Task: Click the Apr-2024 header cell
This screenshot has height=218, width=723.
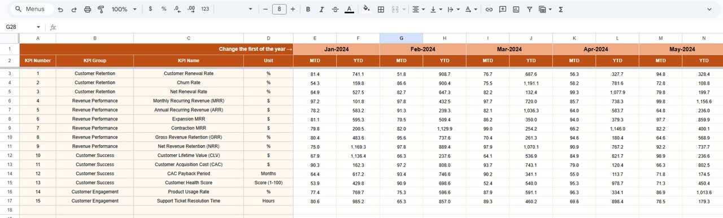Action: [x=595, y=49]
